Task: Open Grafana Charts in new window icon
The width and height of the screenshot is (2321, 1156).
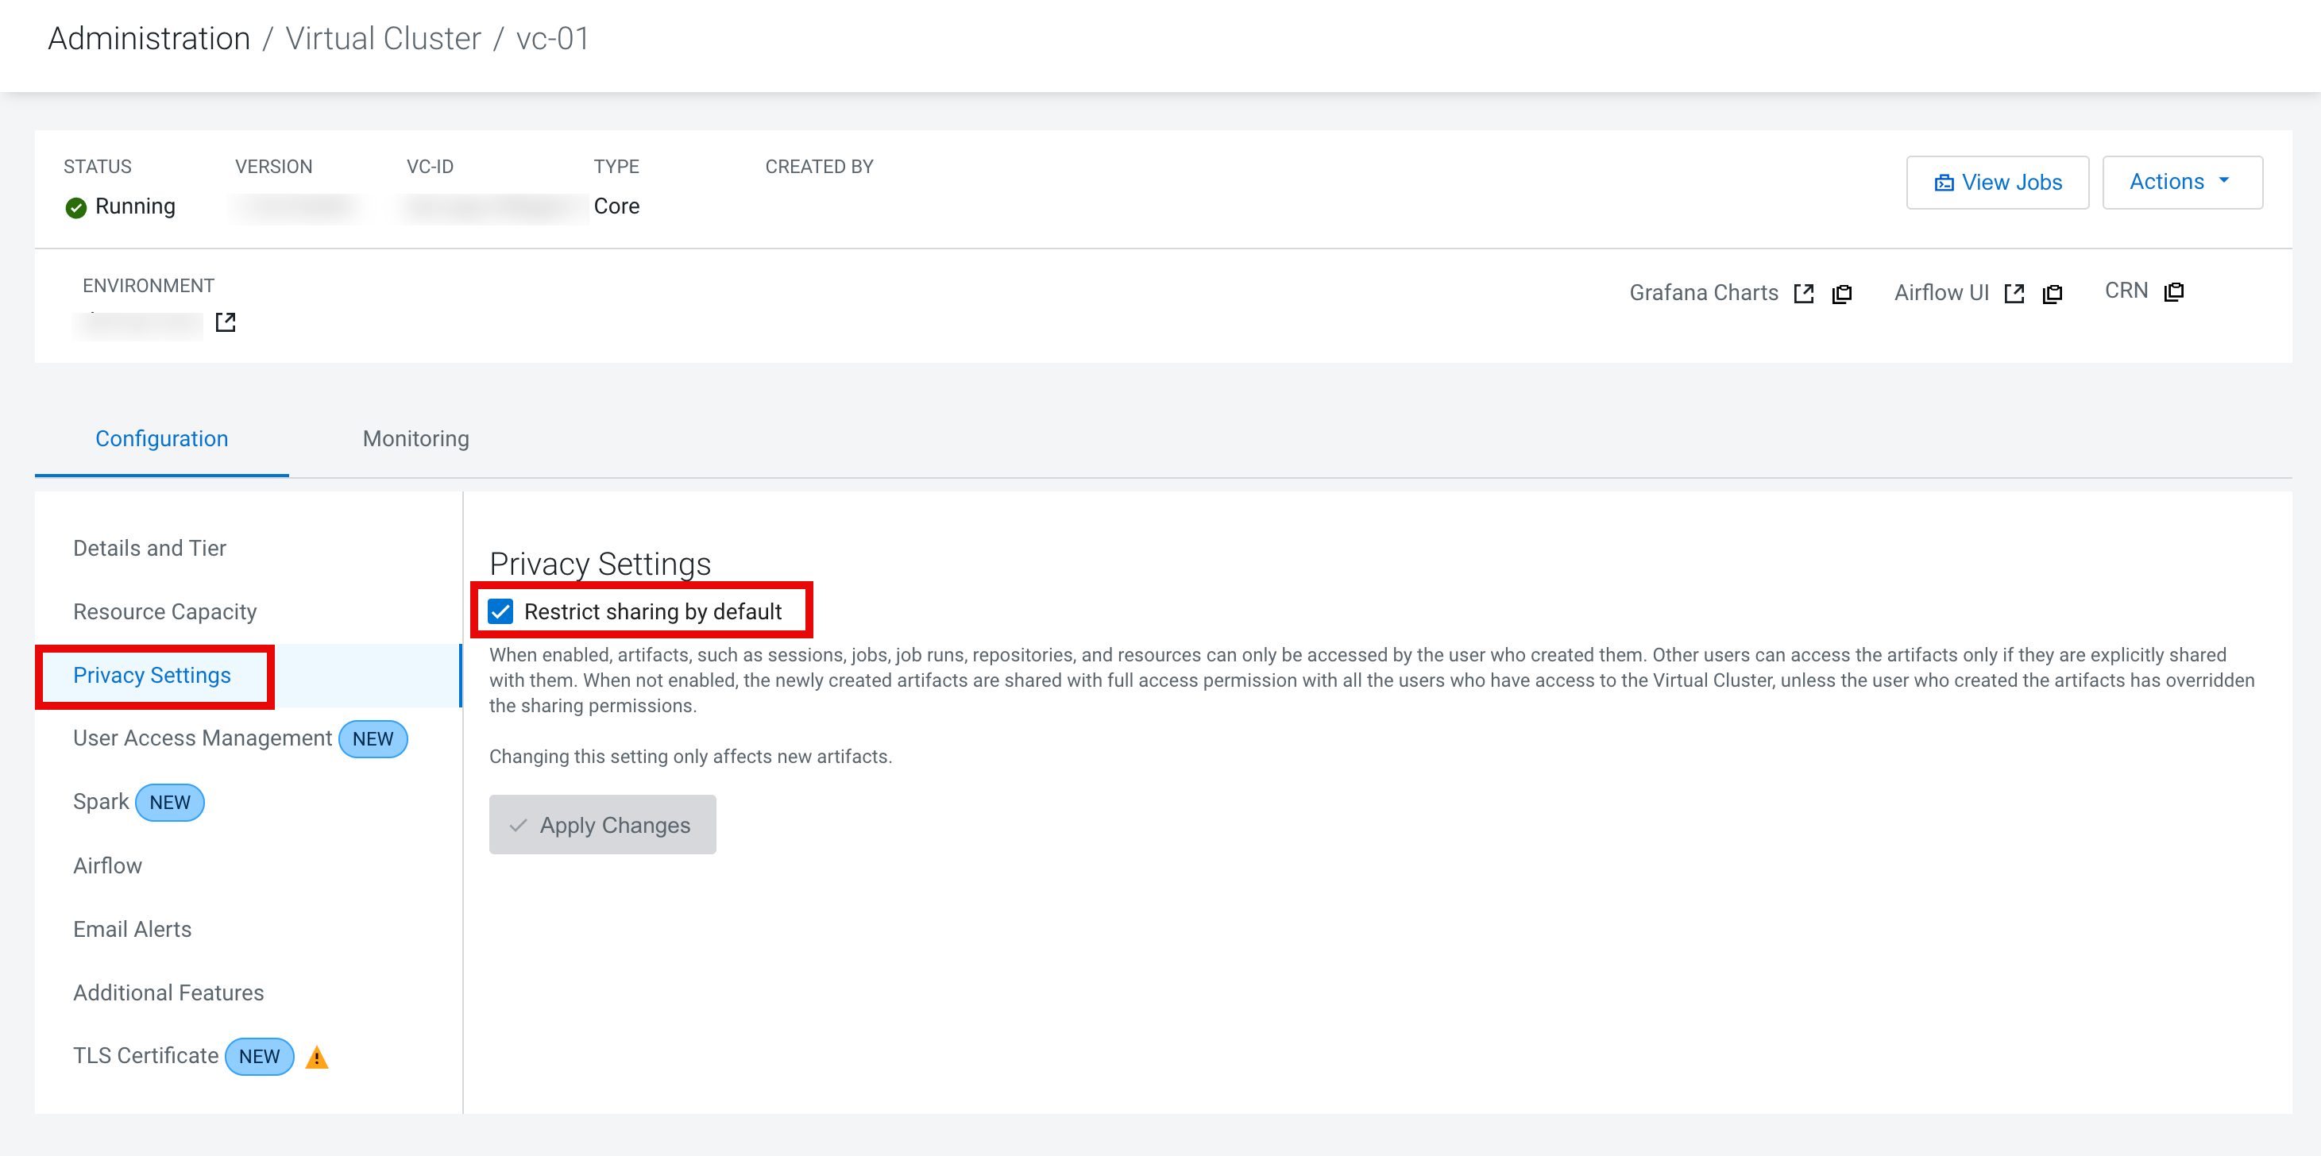Action: [x=1803, y=294]
